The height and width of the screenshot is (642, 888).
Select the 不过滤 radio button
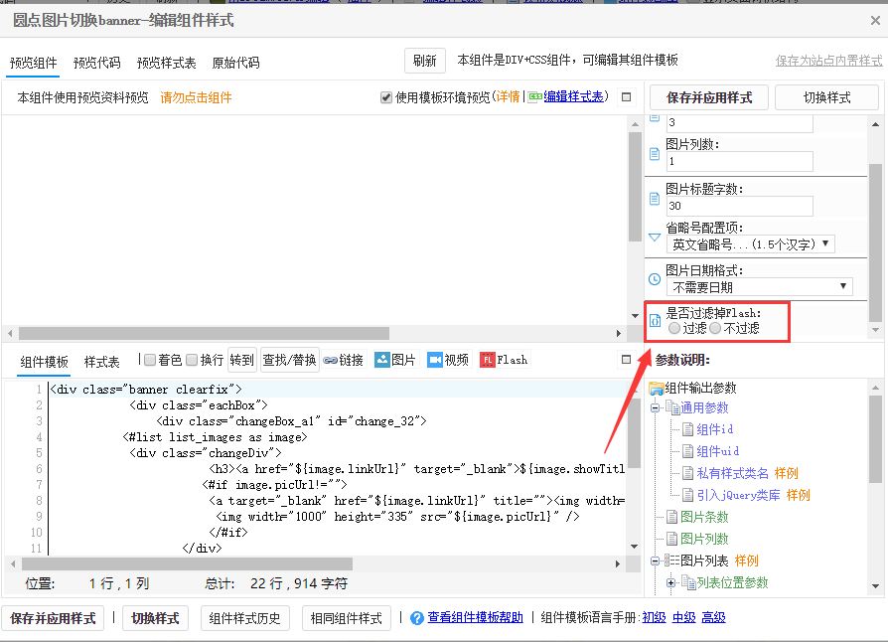(x=715, y=328)
